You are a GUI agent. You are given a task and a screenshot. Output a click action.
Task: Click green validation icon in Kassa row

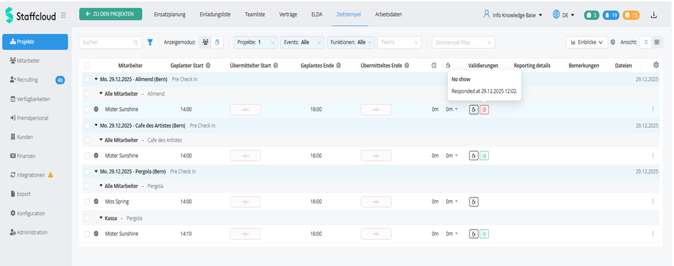click(x=485, y=234)
